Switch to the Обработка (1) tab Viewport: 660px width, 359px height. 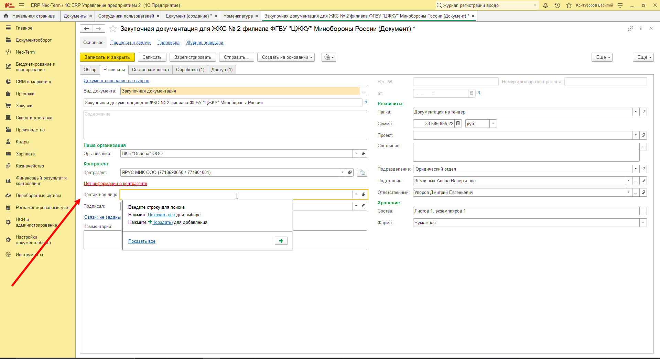click(x=190, y=69)
